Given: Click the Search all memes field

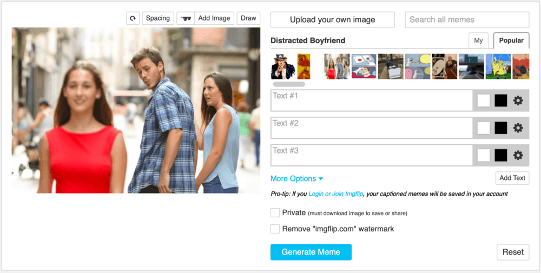Looking at the screenshot, I should pos(466,19).
